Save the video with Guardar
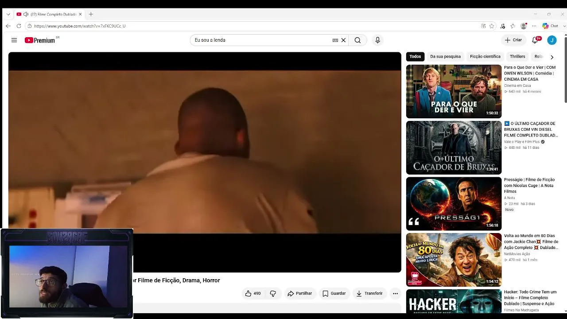Screen dimensions: 567x319 tap(334, 293)
